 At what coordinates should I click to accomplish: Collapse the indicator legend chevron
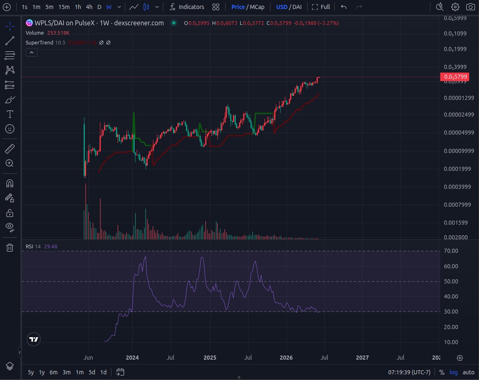click(x=31, y=53)
